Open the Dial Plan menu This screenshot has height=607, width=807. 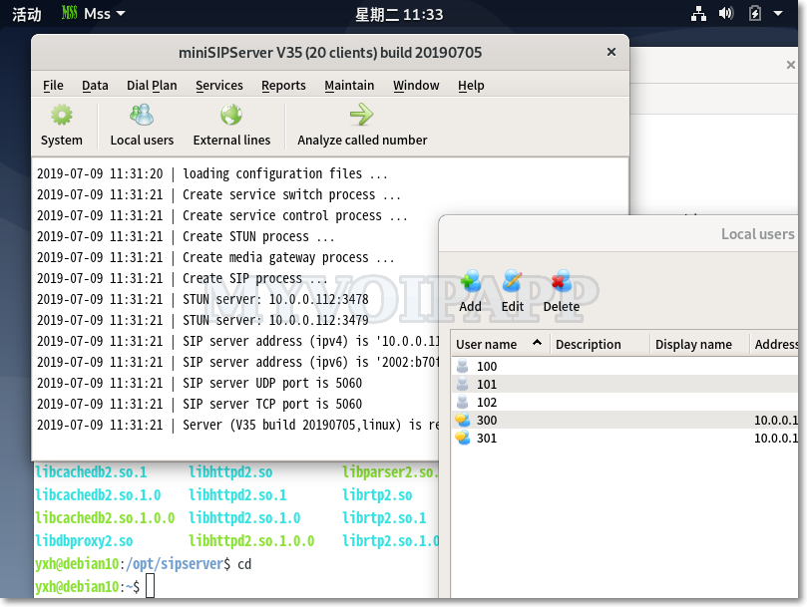[x=152, y=86]
